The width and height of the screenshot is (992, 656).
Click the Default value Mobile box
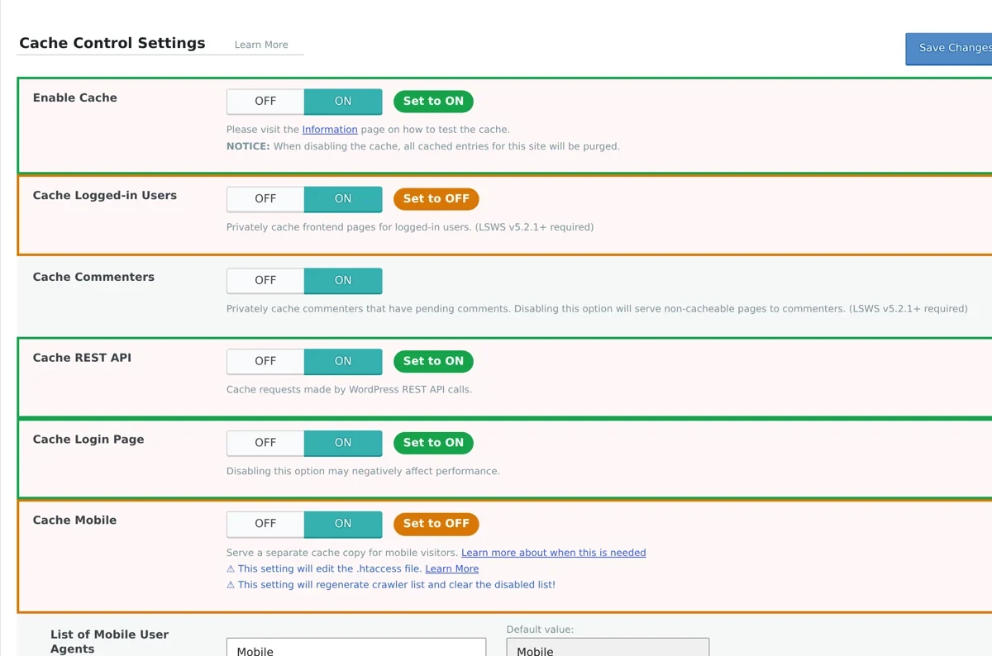point(608,647)
